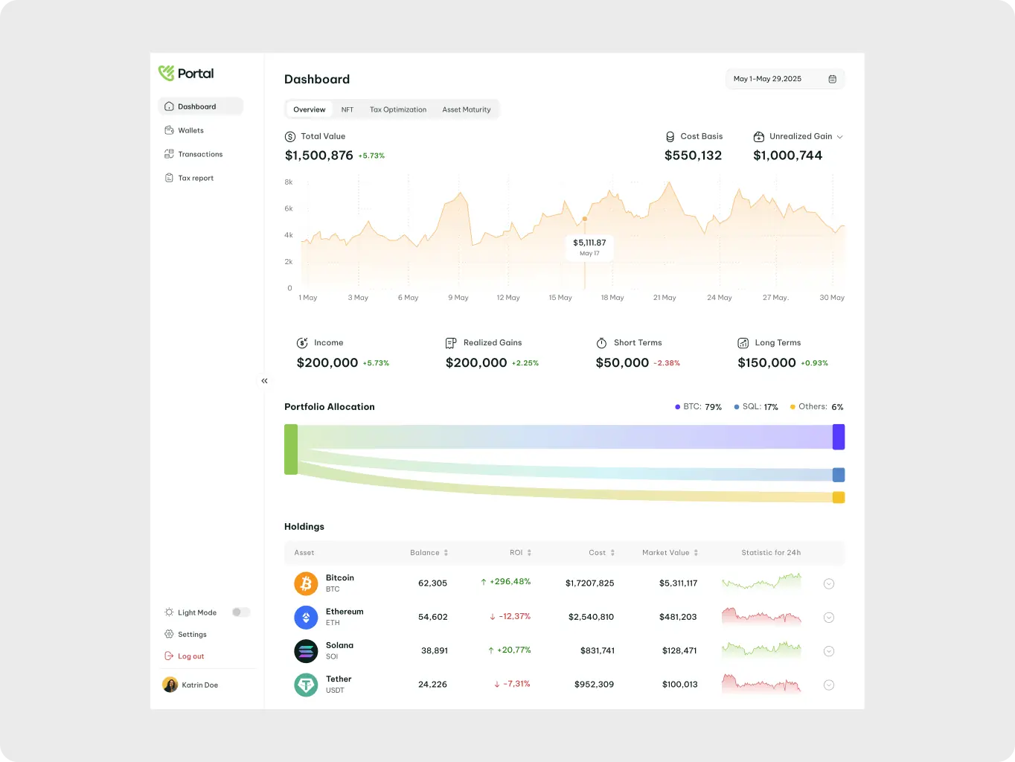Click the Solana 24h statistic sparkline

[761, 650]
